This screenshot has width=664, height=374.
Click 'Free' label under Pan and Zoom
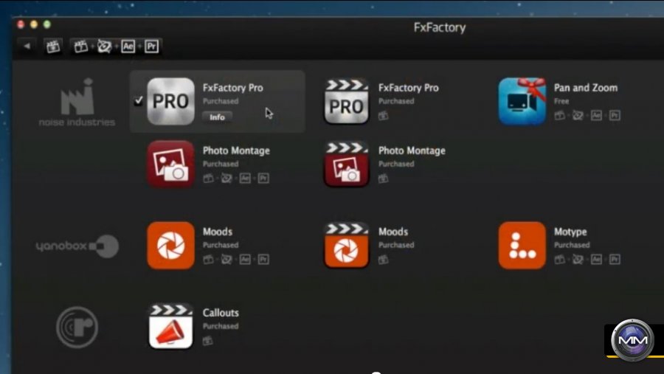click(x=561, y=101)
